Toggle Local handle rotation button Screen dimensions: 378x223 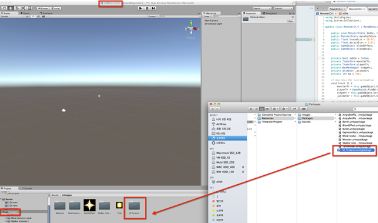[56, 8]
